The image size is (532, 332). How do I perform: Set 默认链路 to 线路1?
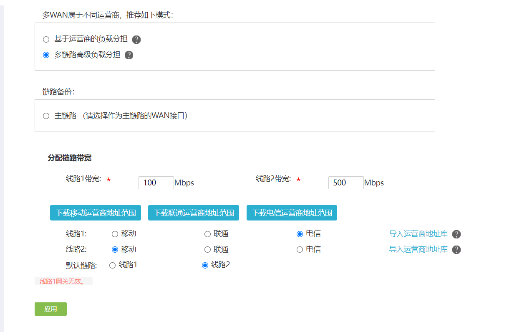point(112,265)
